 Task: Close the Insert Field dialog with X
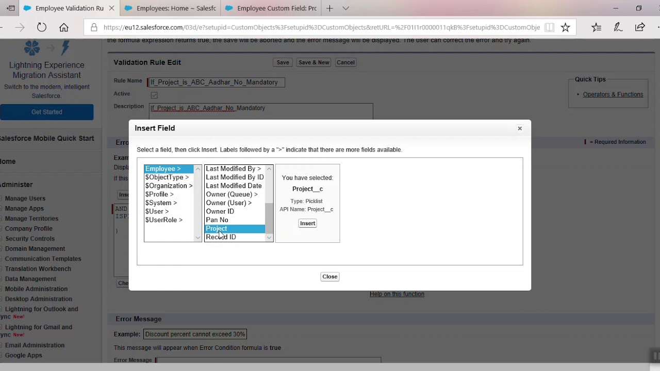click(x=520, y=128)
